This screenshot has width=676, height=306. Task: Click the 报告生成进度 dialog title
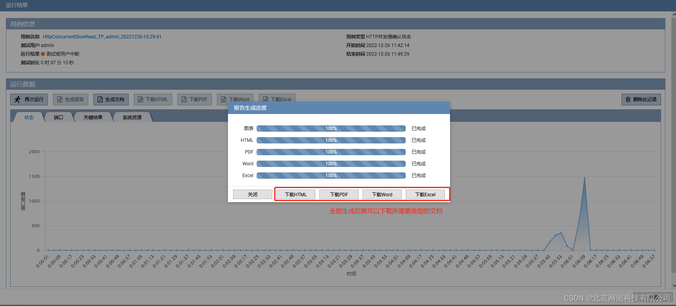(x=250, y=108)
